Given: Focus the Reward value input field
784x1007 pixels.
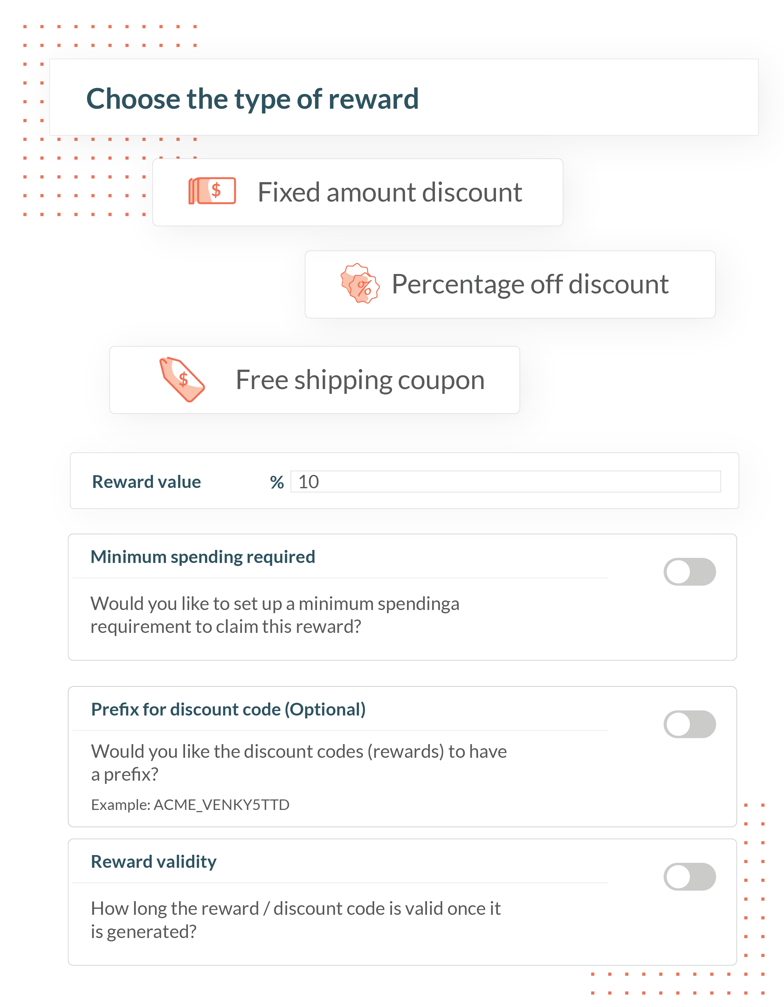Looking at the screenshot, I should click(505, 481).
